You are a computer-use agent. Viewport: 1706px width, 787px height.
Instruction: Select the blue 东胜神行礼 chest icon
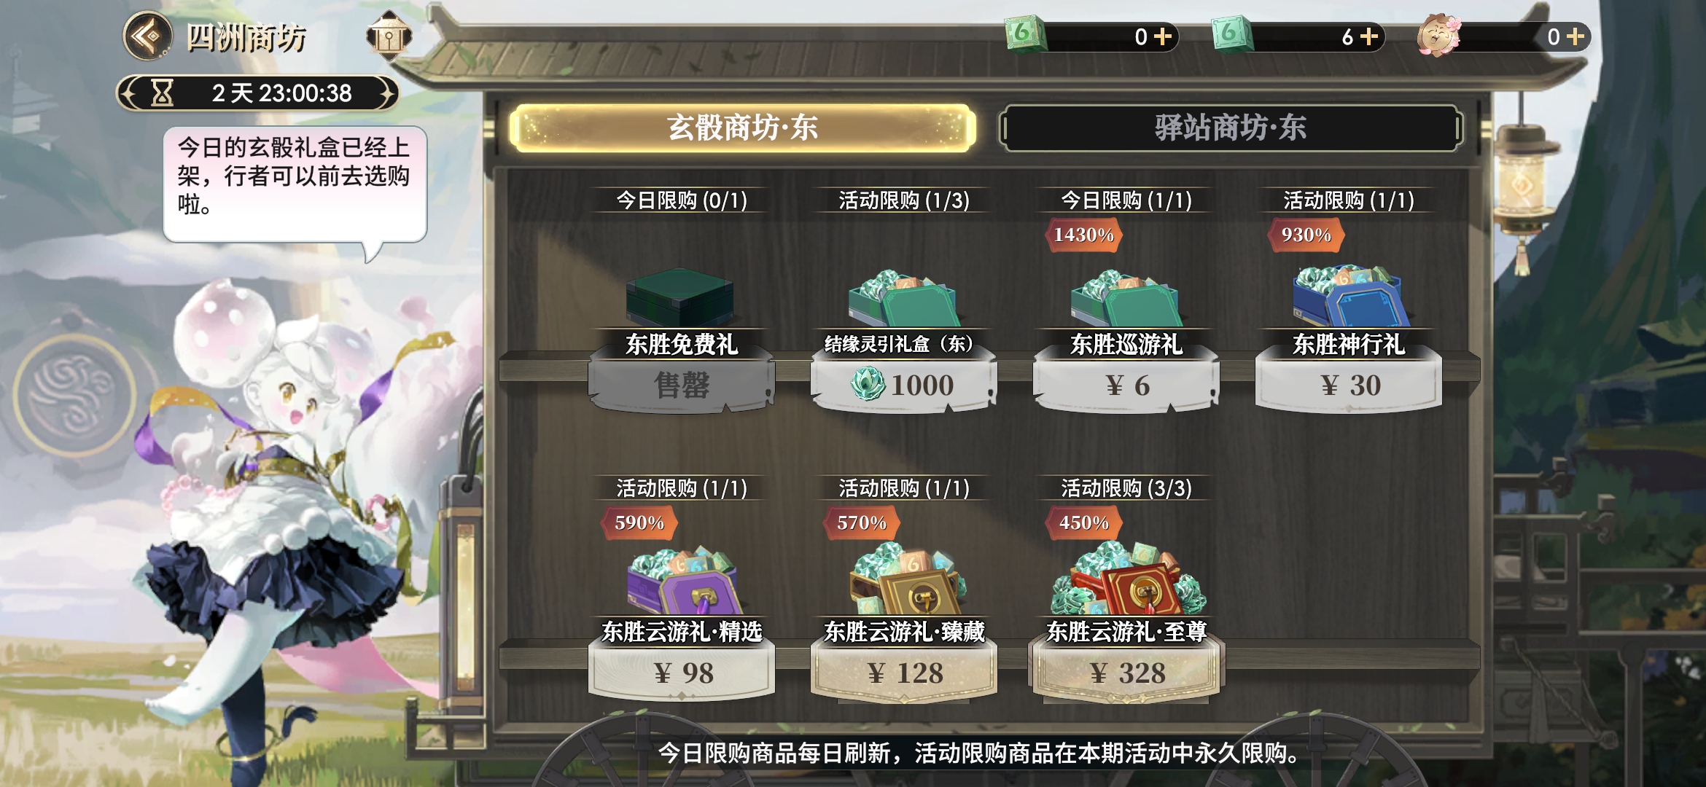1349,295
